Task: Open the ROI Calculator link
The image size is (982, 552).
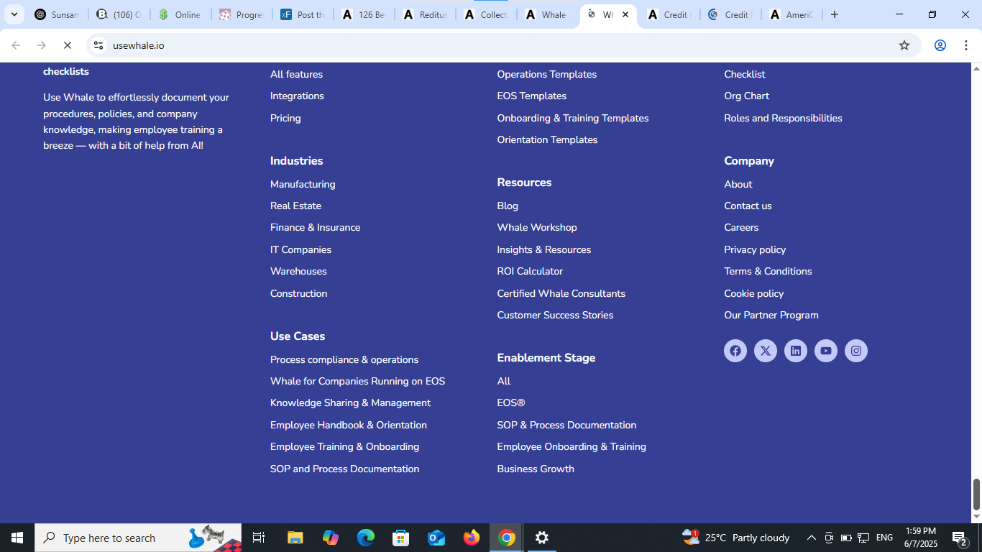Action: coord(530,271)
